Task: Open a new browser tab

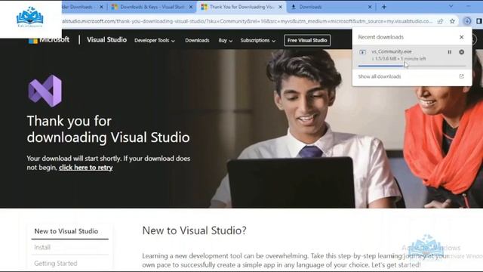Action: pos(384,7)
